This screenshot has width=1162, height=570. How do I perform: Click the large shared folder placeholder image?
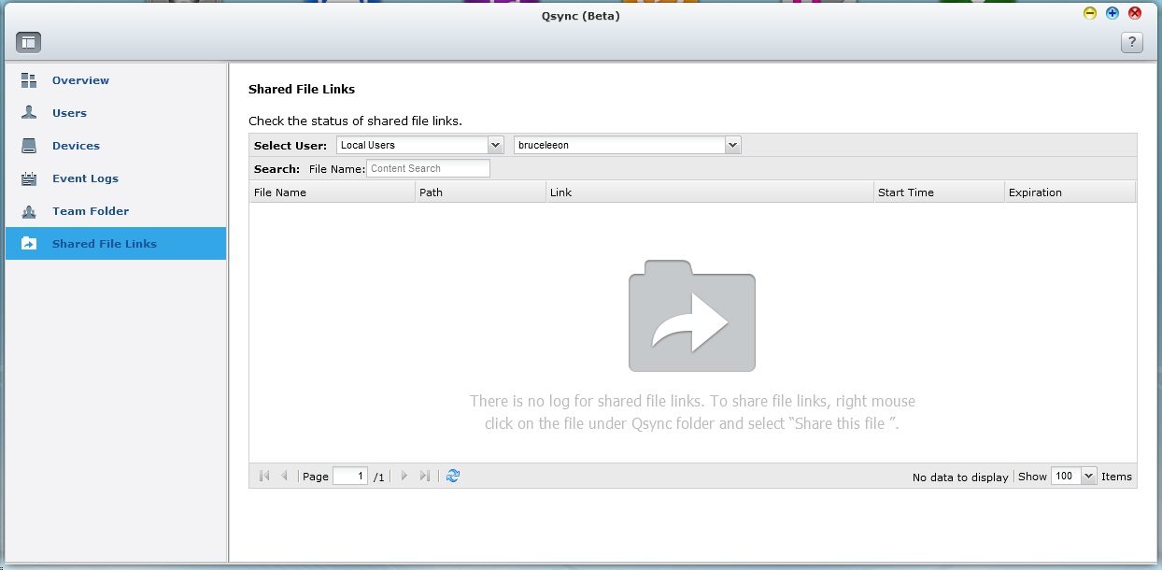pyautogui.click(x=692, y=316)
